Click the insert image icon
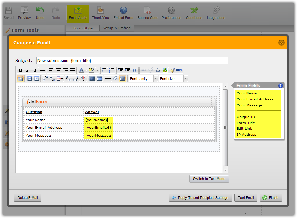Screen dimensions: 297x218 165,70
